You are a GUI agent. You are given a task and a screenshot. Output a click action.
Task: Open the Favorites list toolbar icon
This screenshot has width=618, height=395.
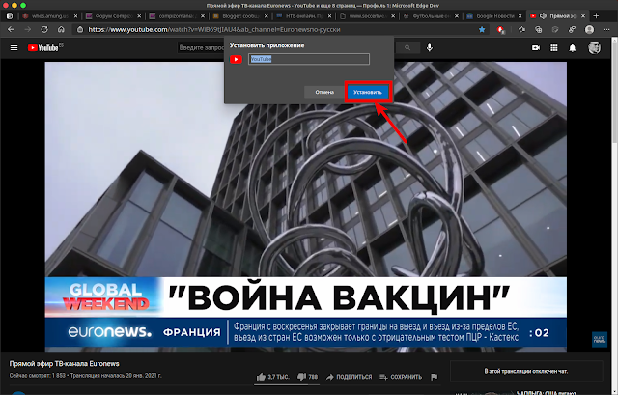click(x=522, y=29)
